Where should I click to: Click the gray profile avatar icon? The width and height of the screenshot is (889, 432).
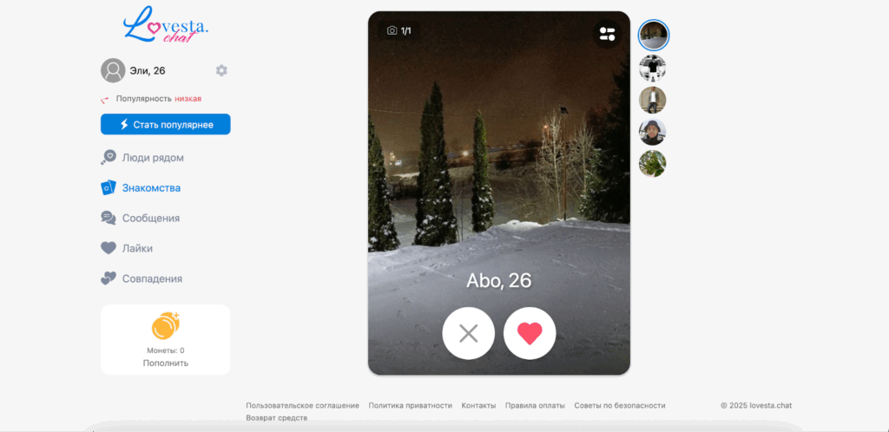pos(113,70)
